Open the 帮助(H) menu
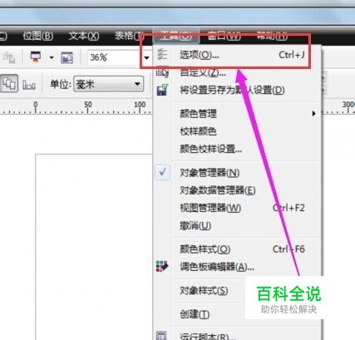Screen dimensions: 355x340 [272, 36]
